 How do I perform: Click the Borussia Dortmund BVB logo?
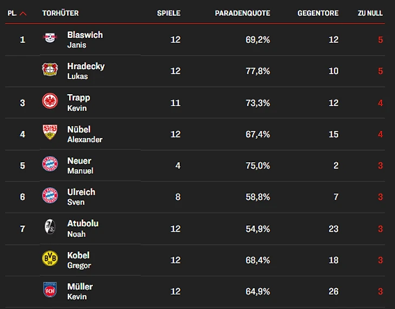click(x=50, y=258)
